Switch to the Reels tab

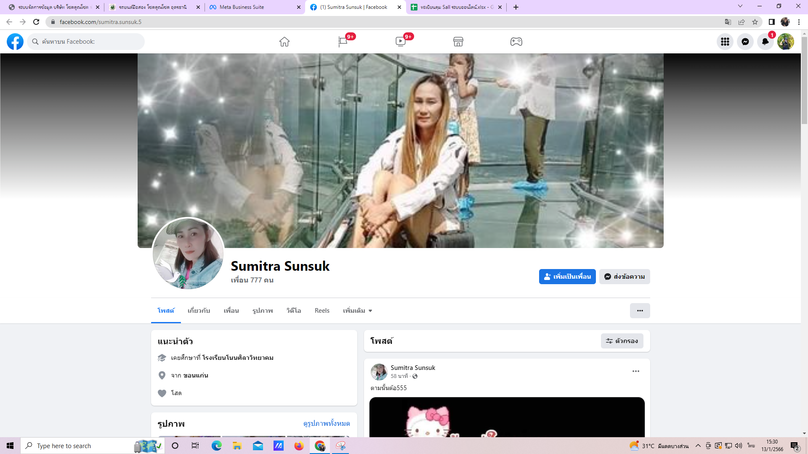[x=322, y=311]
